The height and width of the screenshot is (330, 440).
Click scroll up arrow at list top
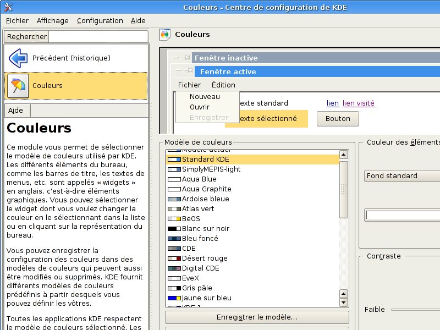[344, 155]
